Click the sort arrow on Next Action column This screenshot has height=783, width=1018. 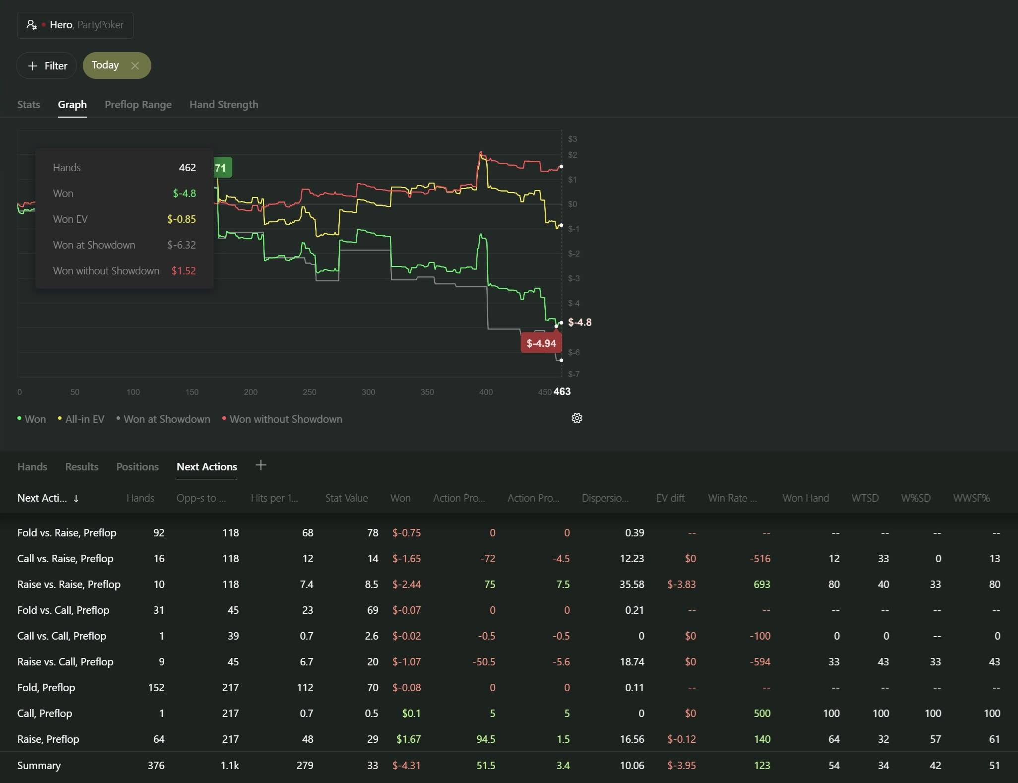click(x=76, y=498)
